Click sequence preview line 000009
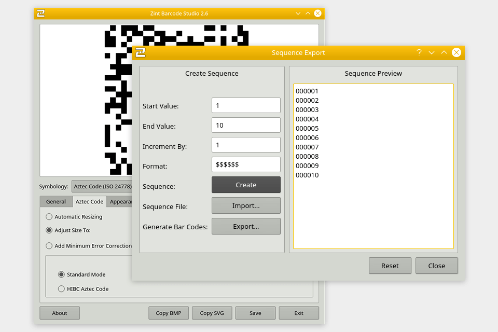Image resolution: width=498 pixels, height=332 pixels. point(307,166)
